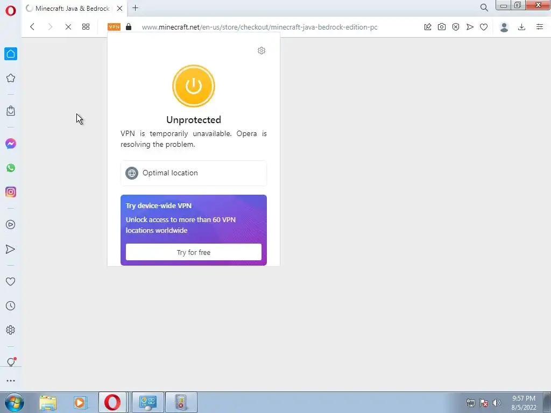Click the network tray icon
This screenshot has height=413, width=551.
point(470,403)
